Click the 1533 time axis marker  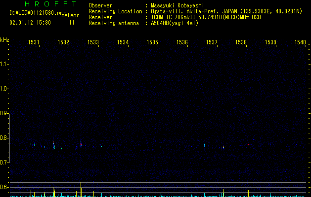[93, 42]
